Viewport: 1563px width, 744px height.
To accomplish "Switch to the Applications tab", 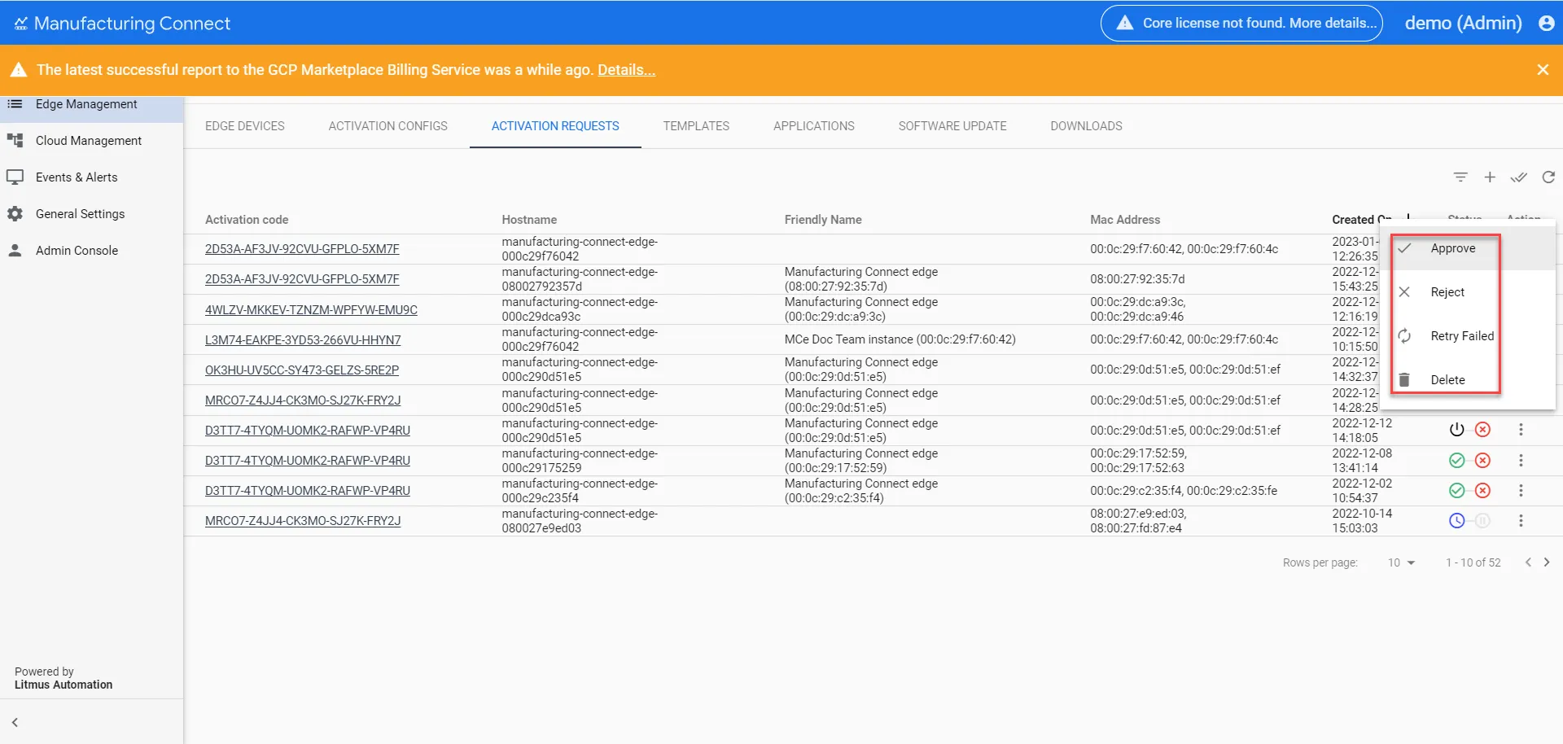I will click(x=814, y=126).
